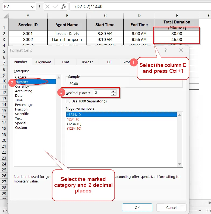This screenshot has width=211, height=214.
Task: Click the Cancel button
Action: 171,208
